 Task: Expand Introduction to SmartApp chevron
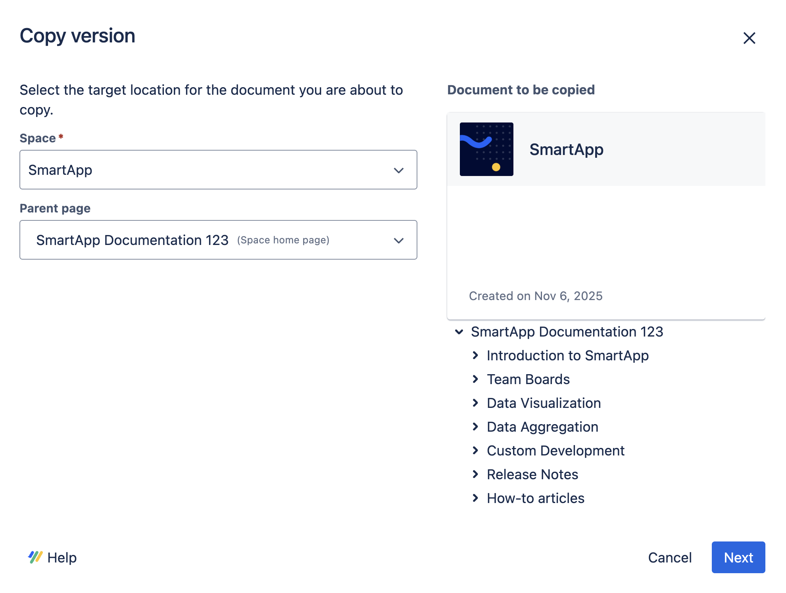(x=475, y=356)
